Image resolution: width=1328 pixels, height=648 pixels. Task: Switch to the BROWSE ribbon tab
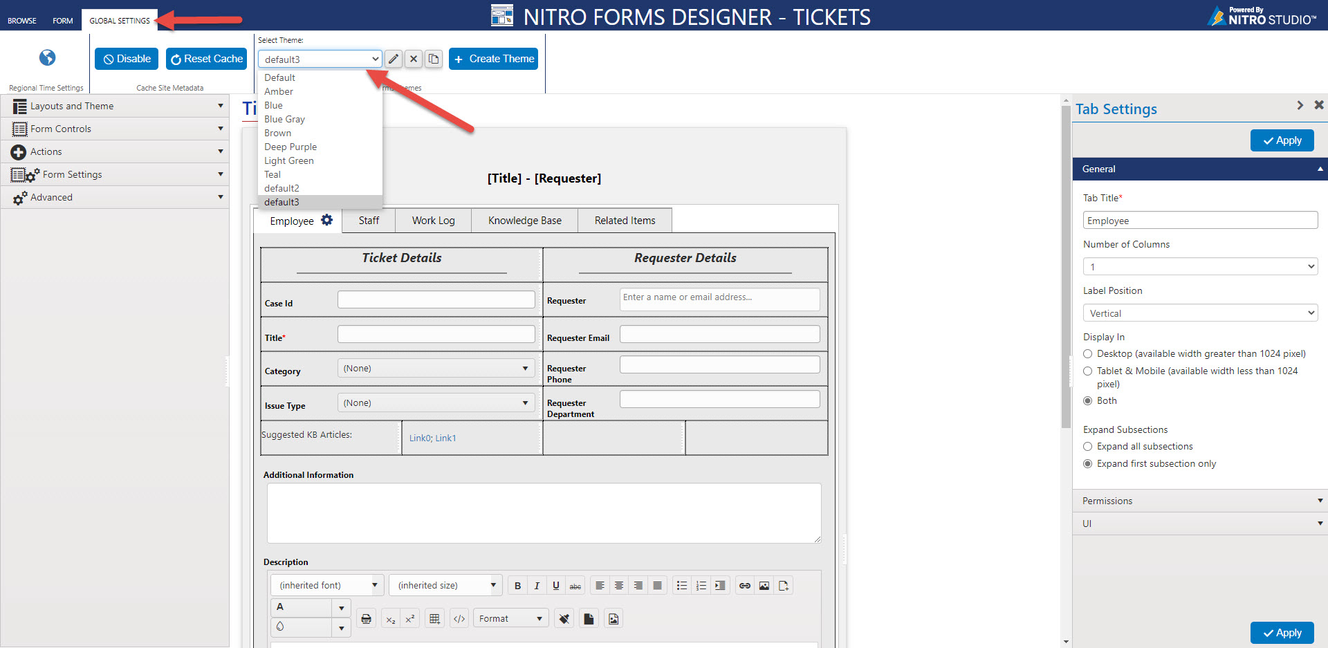tap(22, 21)
